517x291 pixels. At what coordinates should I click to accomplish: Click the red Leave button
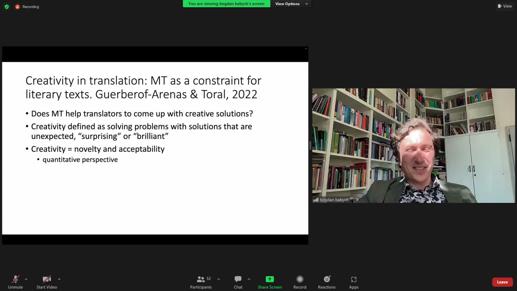coord(502,282)
